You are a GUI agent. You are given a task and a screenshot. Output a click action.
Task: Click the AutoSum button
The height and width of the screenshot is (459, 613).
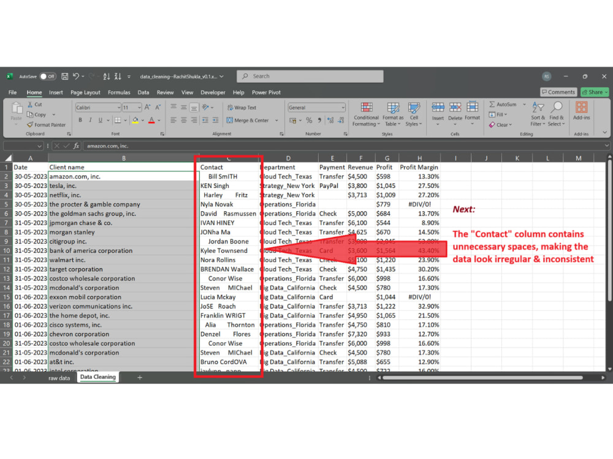[x=503, y=105]
